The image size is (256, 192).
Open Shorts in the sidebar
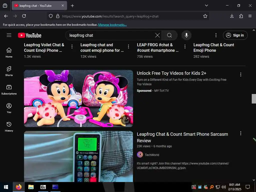click(x=9, y=71)
